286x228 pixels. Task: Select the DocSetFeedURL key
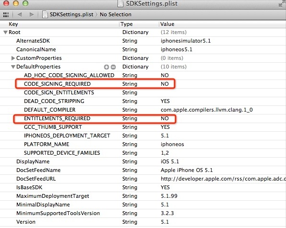pyautogui.click(x=36, y=179)
